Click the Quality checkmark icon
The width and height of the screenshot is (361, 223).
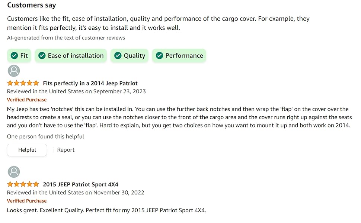coord(118,55)
